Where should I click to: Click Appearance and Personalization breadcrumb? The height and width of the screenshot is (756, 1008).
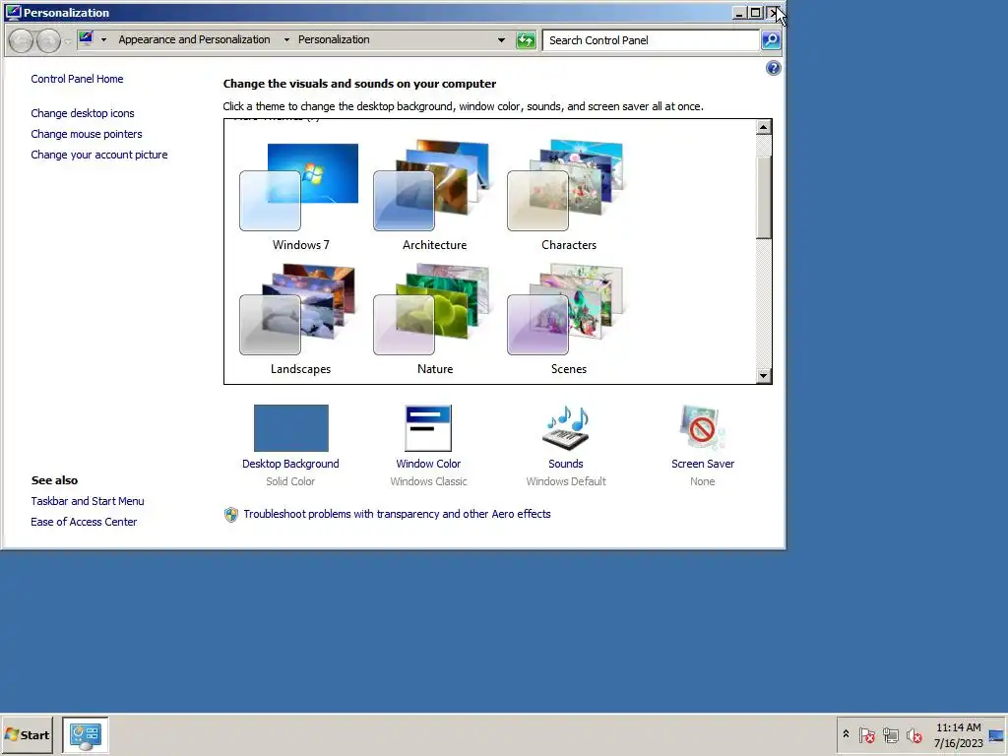click(x=194, y=39)
